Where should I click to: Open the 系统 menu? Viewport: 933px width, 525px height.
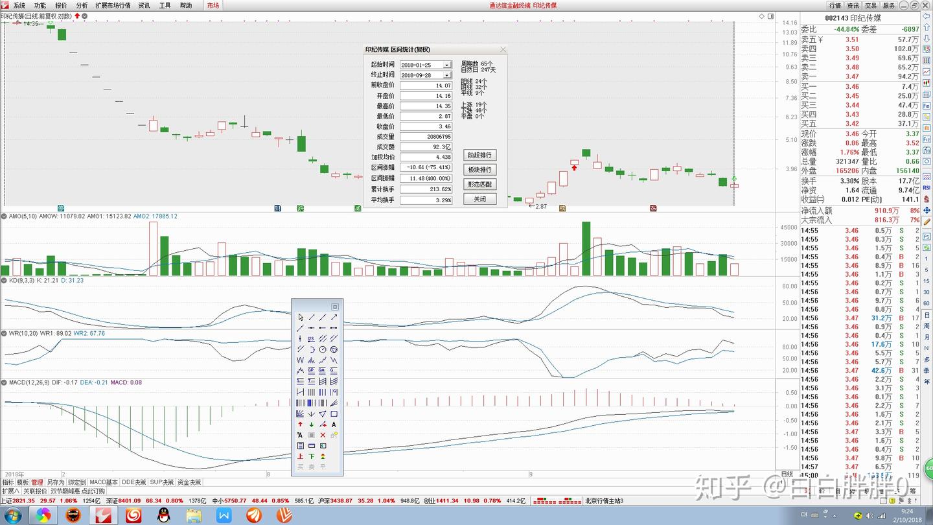coord(19,5)
